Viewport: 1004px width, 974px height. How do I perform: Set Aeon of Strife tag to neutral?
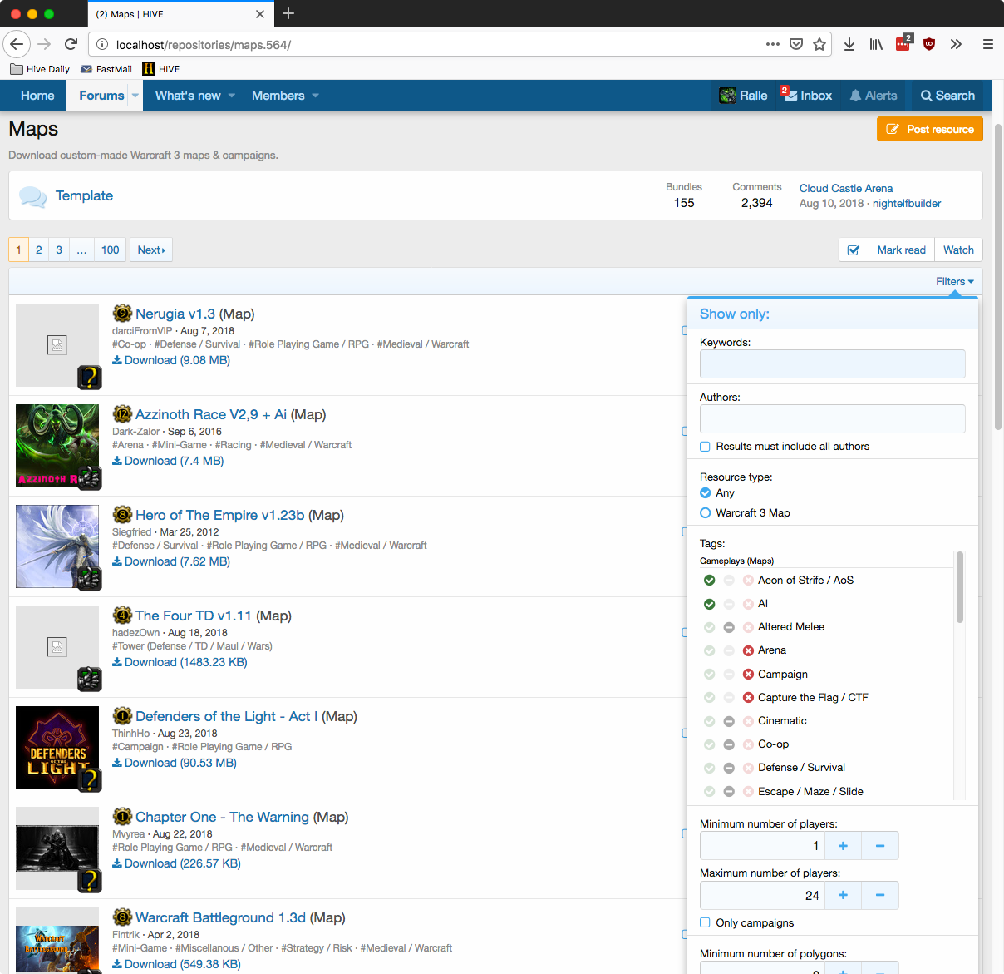729,581
